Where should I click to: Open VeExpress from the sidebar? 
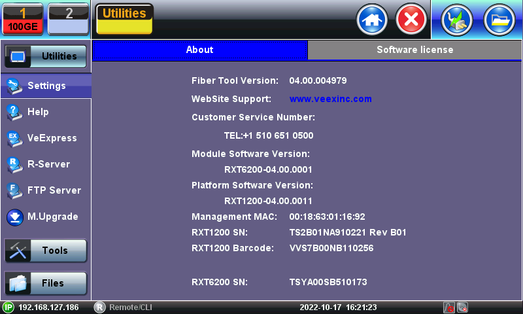(x=46, y=138)
